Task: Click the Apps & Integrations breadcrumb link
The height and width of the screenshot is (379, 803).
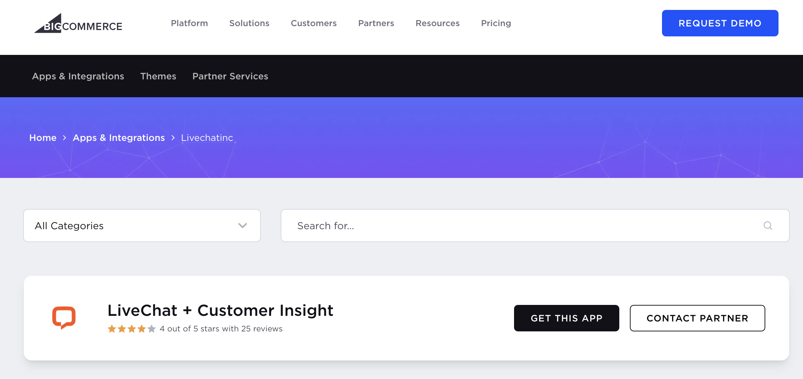Action: 118,138
